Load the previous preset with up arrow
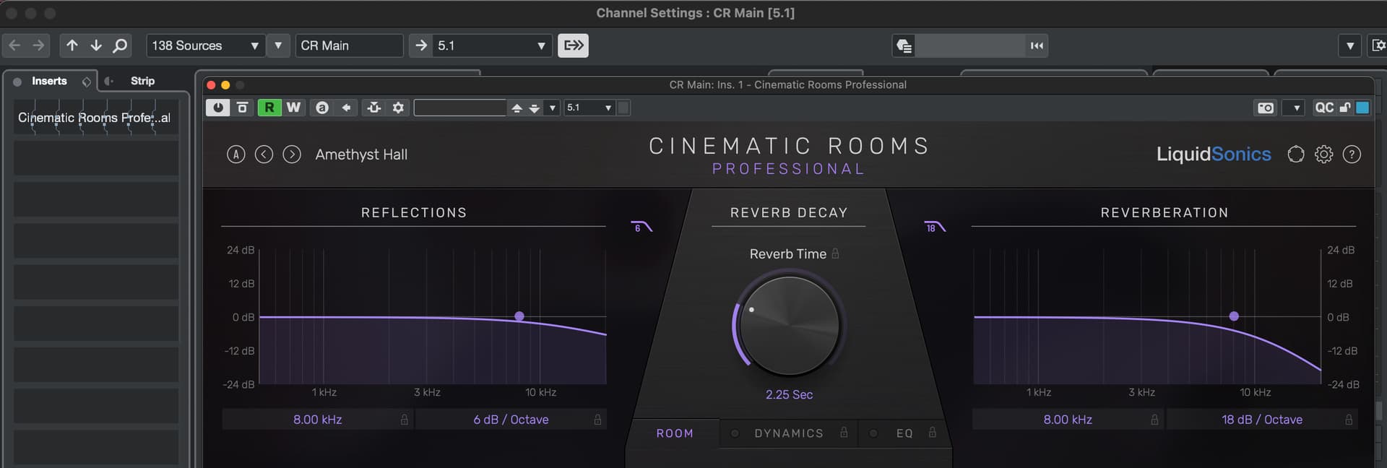 (x=517, y=108)
